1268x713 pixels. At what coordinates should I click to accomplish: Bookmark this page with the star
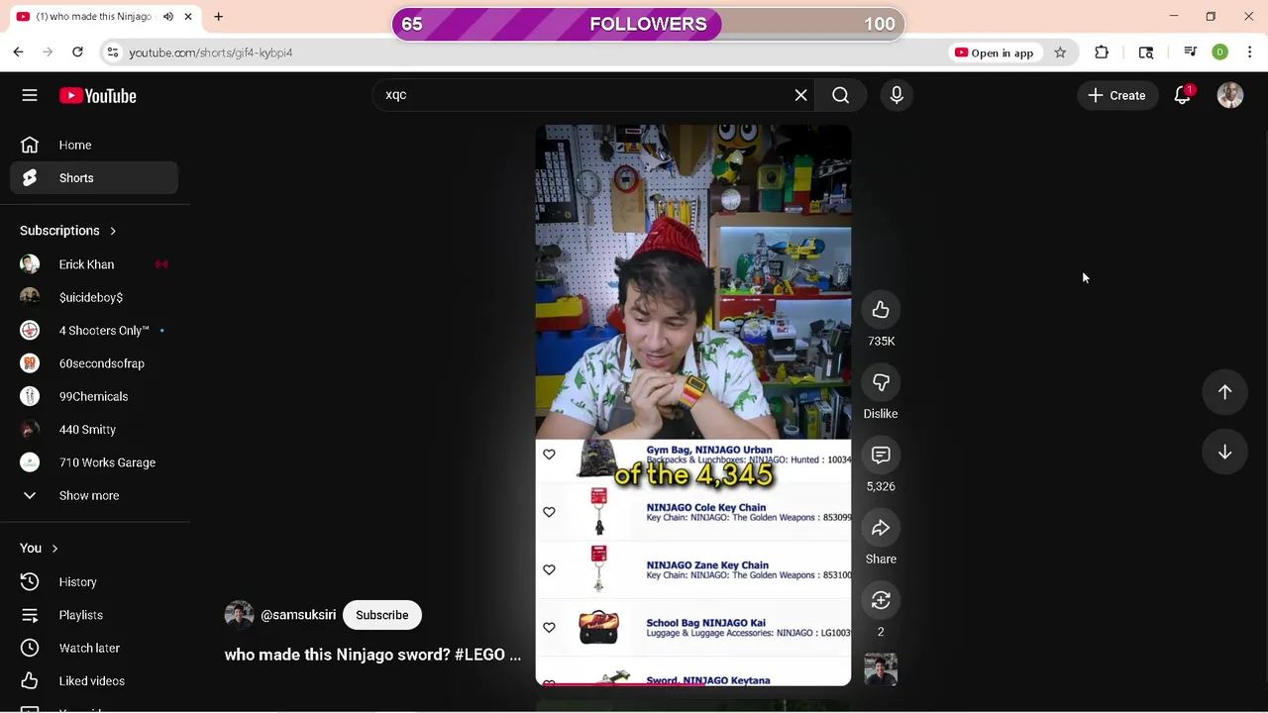tap(1060, 52)
